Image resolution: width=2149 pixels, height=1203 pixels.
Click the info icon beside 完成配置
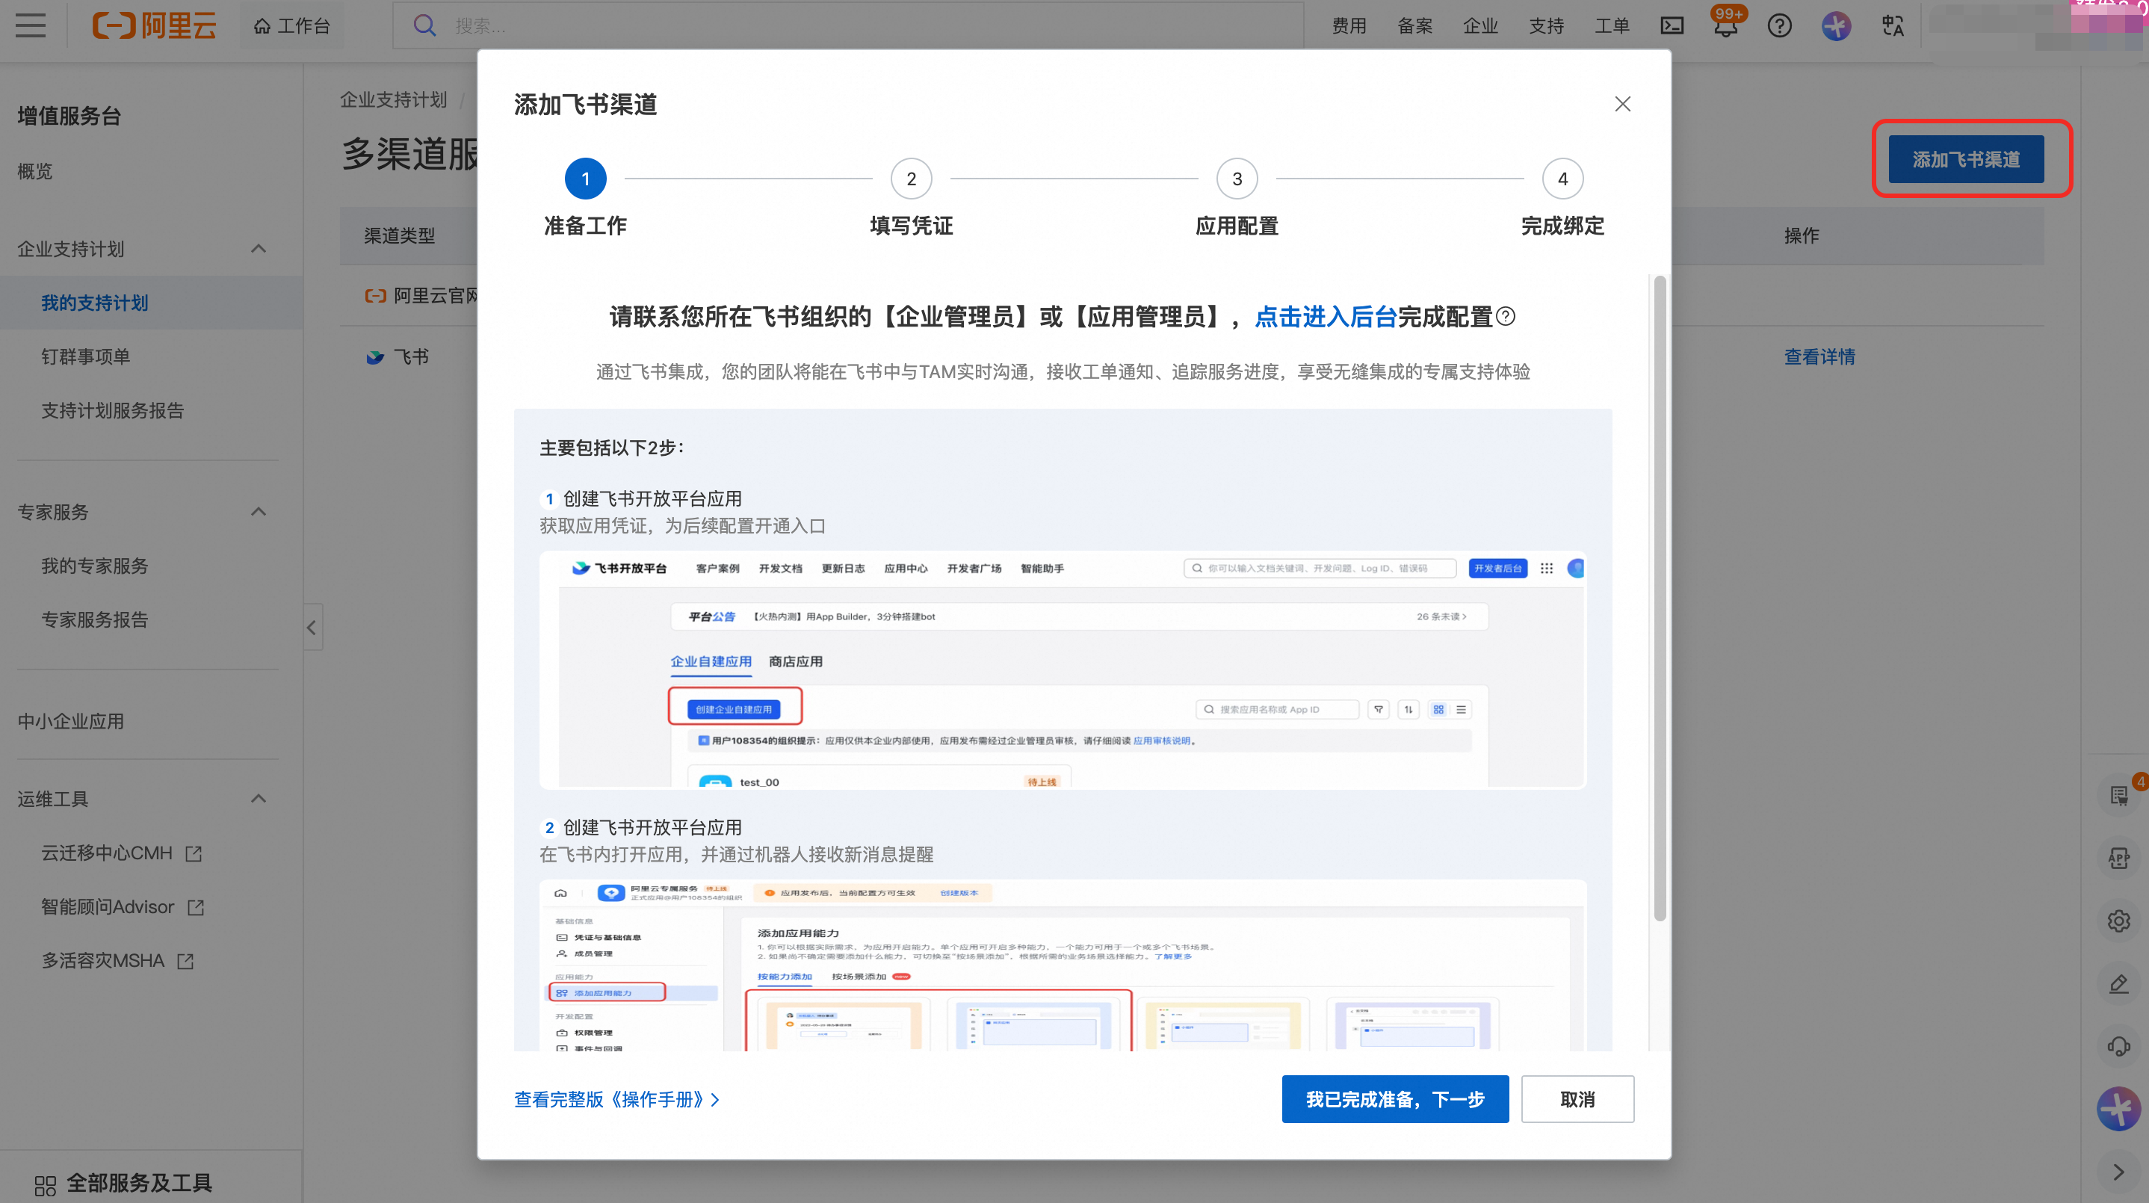click(x=1506, y=317)
